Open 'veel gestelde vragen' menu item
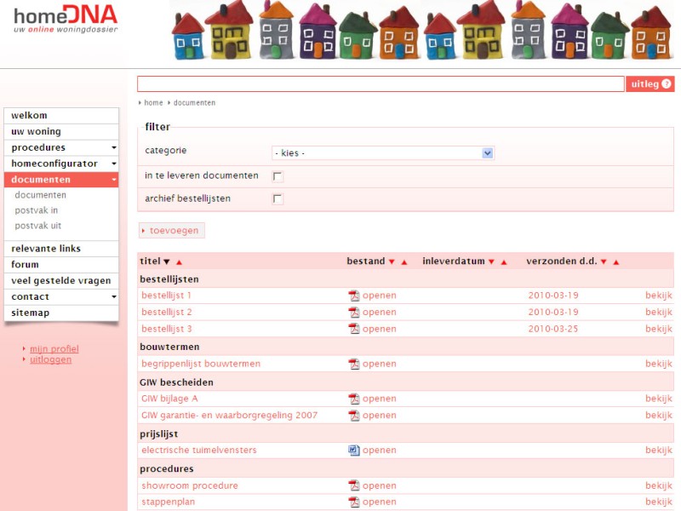The width and height of the screenshot is (681, 511). click(61, 281)
